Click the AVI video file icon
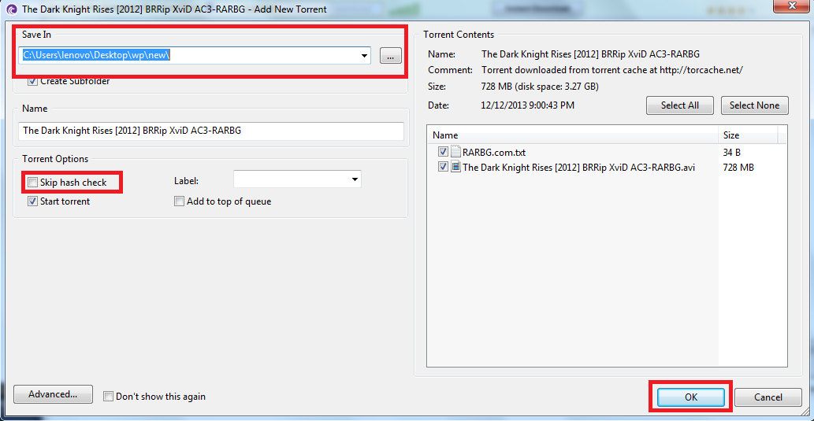 [455, 167]
